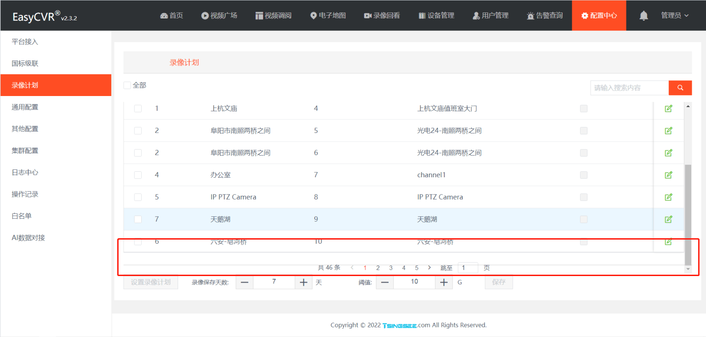This screenshot has width=706, height=337.
Task: Open 日志中心 in sidebar
Action: coord(56,172)
